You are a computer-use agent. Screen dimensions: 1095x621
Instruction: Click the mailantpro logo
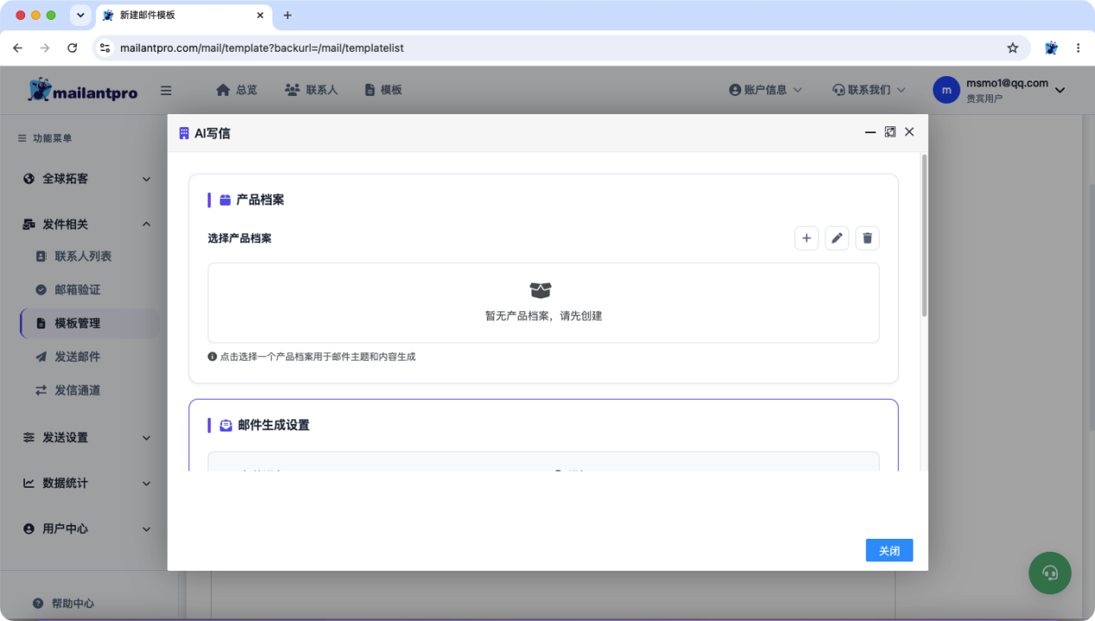(x=83, y=90)
